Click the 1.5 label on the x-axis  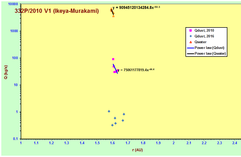tap(97, 143)
